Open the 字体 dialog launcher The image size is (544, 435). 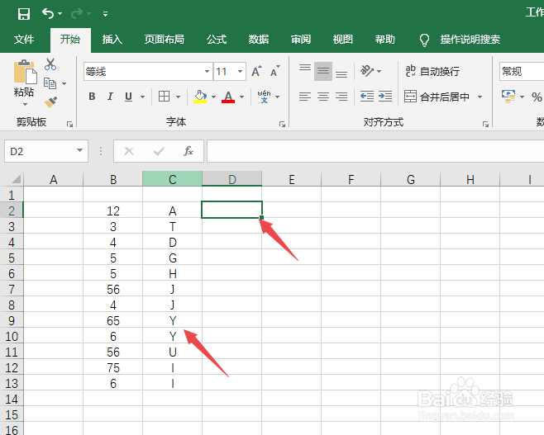coord(282,124)
